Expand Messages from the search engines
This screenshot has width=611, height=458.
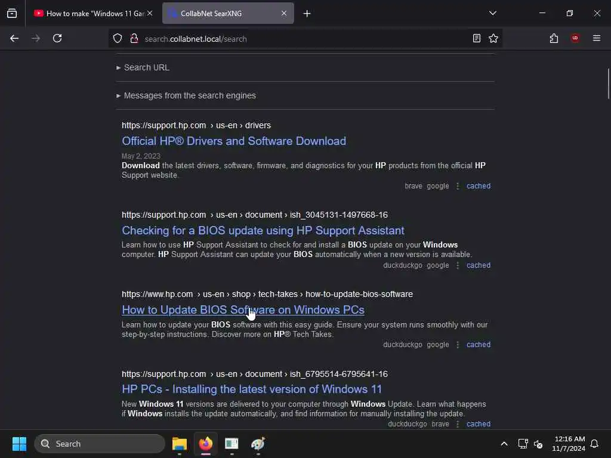186,96
